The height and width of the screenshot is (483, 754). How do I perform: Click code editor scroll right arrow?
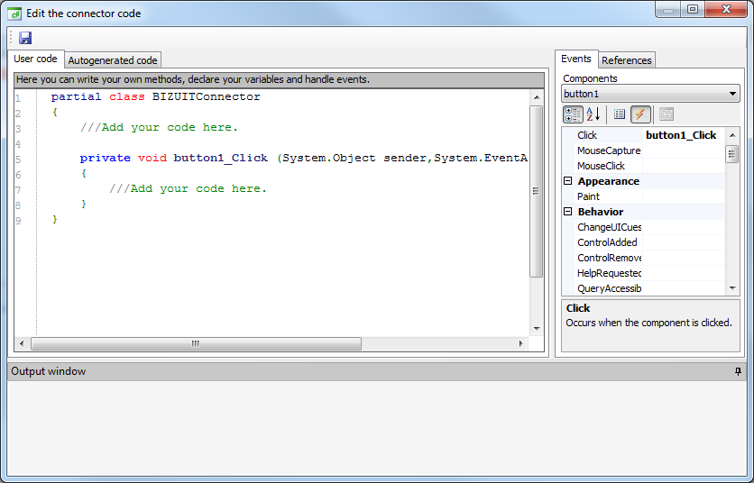pos(521,343)
